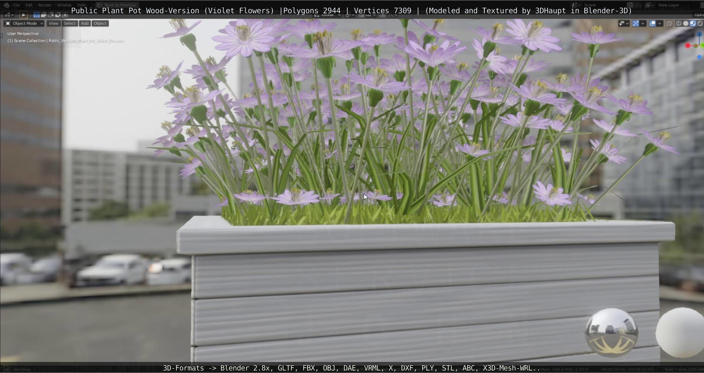Open the Render menu
Screen dimensions: 704x373
45,5
